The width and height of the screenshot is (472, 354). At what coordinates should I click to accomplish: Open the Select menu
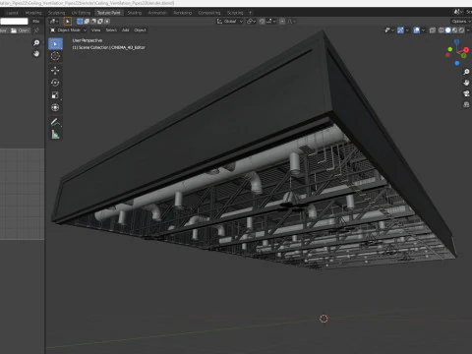(111, 30)
